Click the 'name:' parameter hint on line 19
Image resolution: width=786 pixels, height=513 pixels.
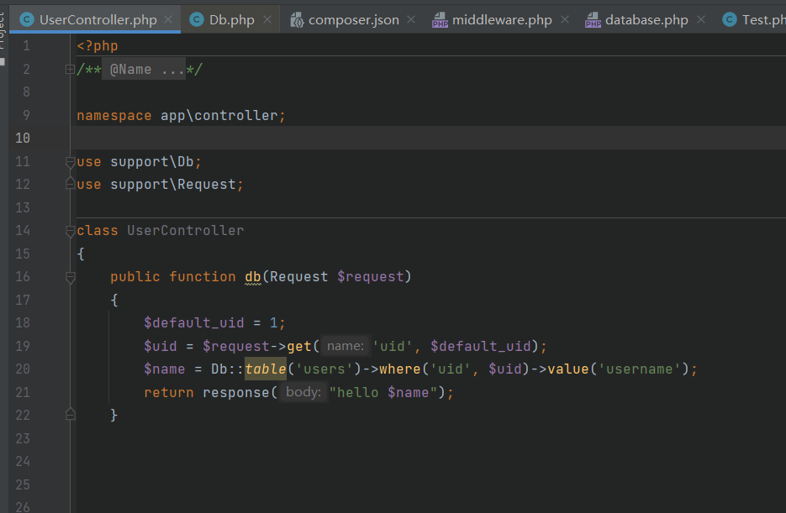click(x=346, y=346)
